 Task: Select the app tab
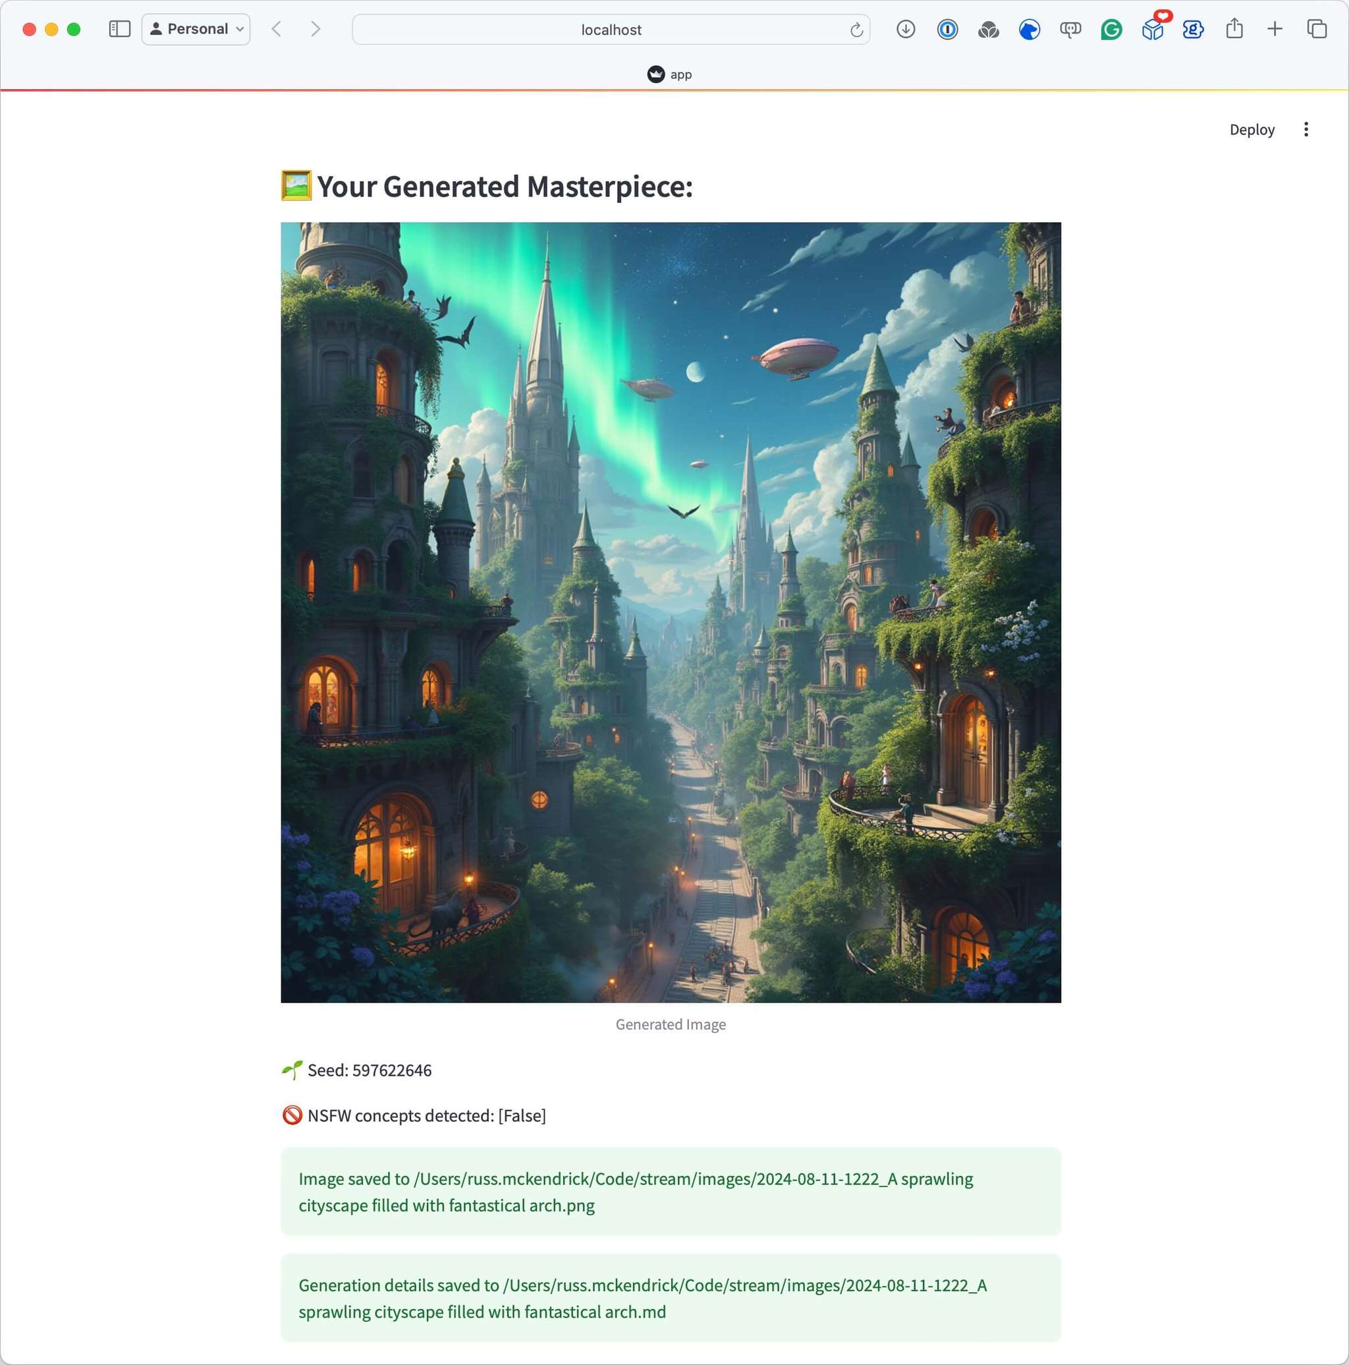pyautogui.click(x=669, y=74)
